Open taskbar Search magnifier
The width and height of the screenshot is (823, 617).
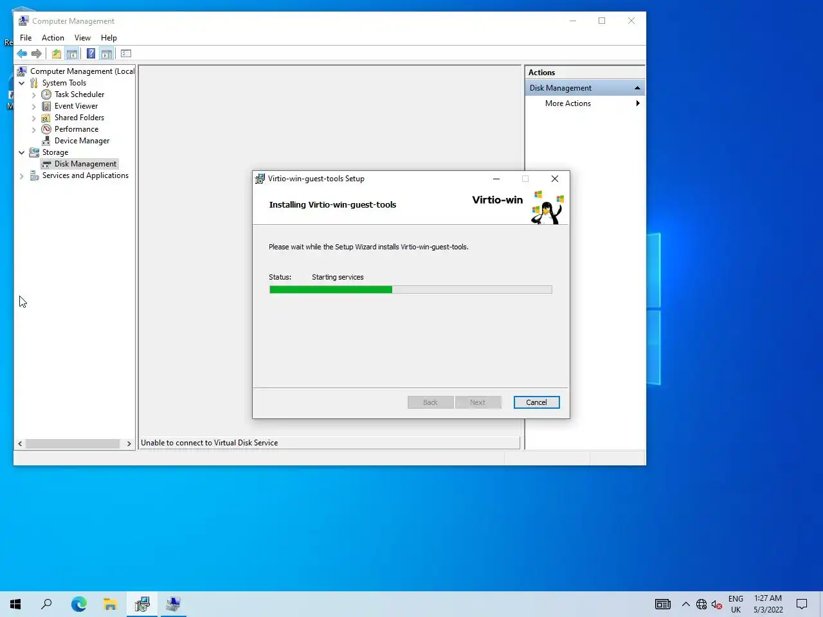(46, 604)
